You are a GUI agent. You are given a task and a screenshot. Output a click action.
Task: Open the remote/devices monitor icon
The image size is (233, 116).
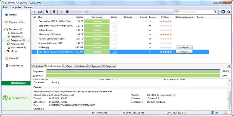pos(223,12)
